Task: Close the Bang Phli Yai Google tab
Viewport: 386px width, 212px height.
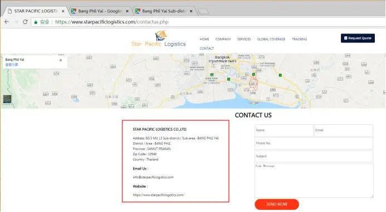Action: pos(127,11)
